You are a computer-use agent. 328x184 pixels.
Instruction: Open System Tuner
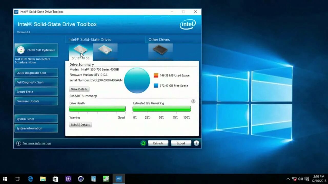(36, 119)
